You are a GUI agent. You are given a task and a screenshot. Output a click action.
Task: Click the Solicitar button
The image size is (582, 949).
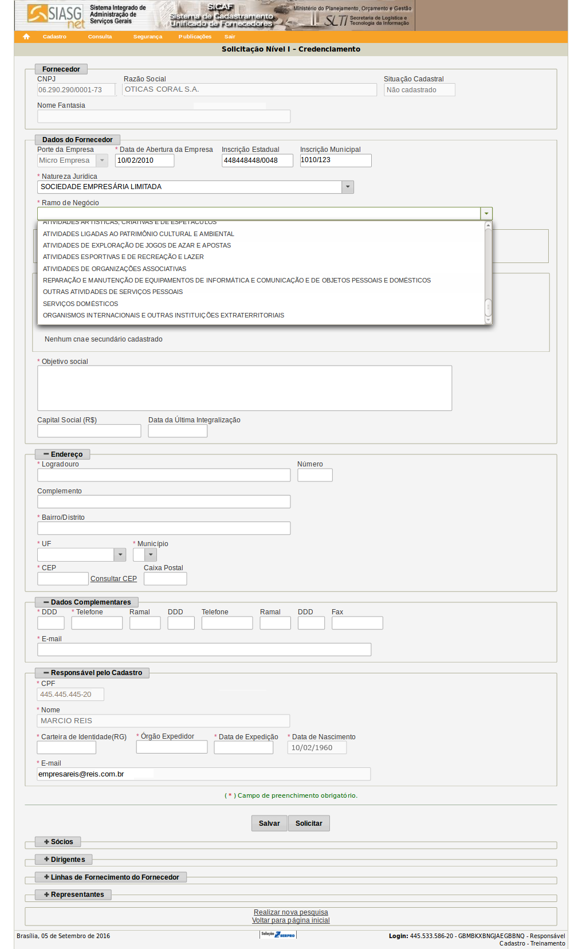(309, 823)
